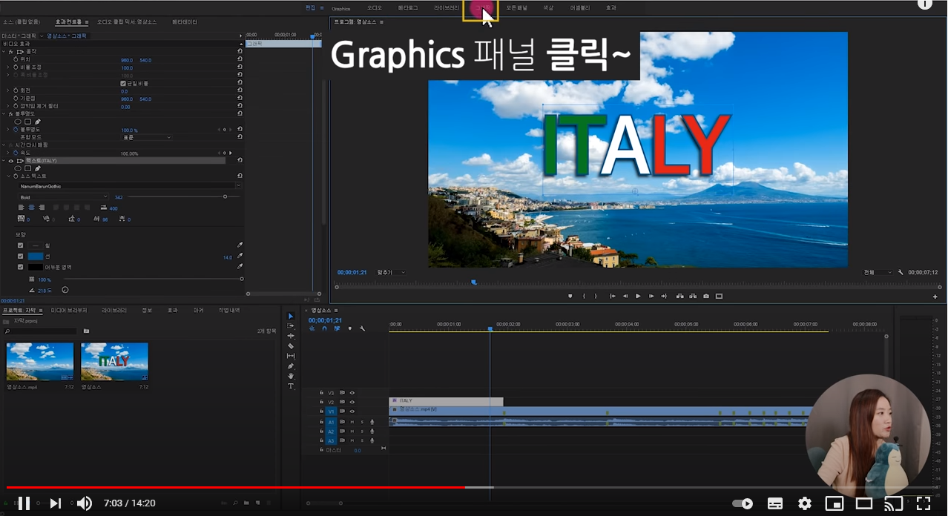
Task: Choose the Pen tool in tools panel
Action: (x=291, y=366)
